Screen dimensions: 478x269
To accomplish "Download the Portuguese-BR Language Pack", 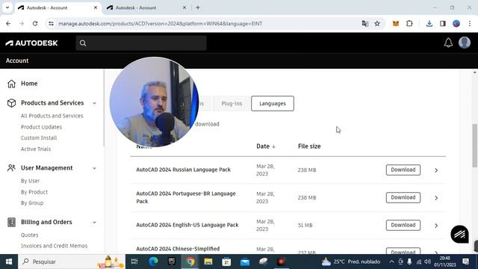I will [x=403, y=197].
